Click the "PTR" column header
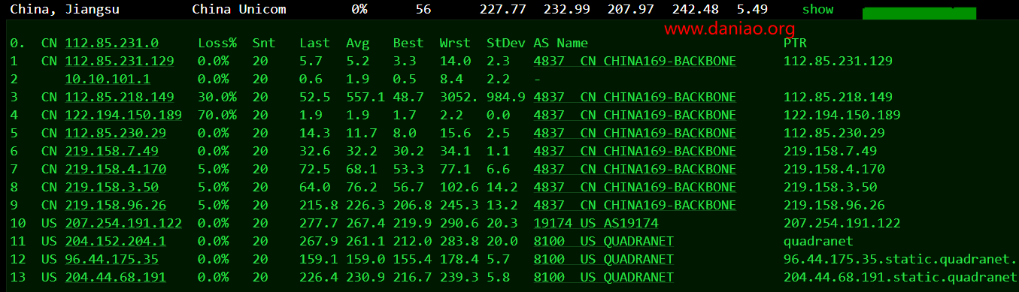Image resolution: width=1019 pixels, height=292 pixels. pos(796,44)
